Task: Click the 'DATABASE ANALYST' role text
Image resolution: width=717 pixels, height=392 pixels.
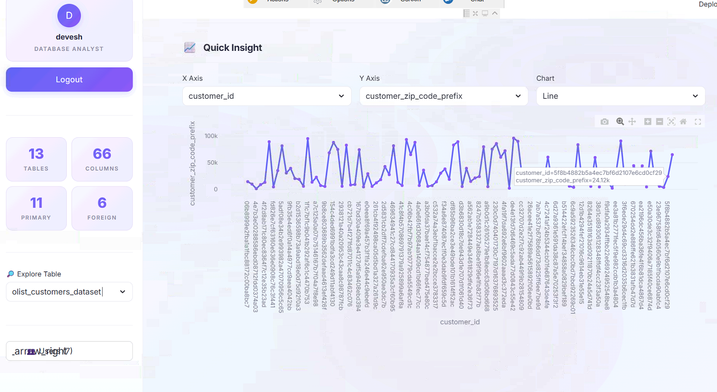Action: (69, 49)
